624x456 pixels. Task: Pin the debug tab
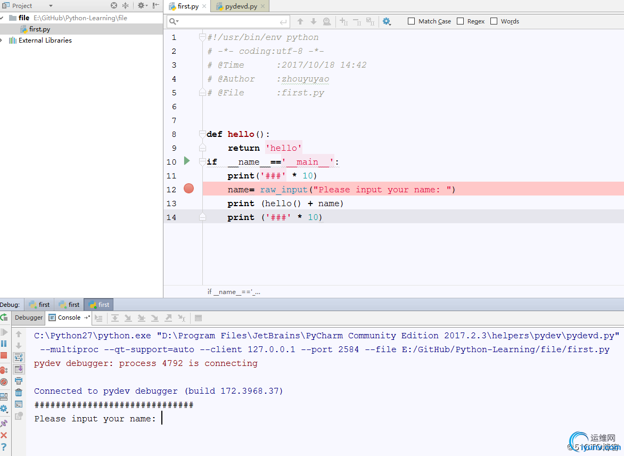coord(4,423)
